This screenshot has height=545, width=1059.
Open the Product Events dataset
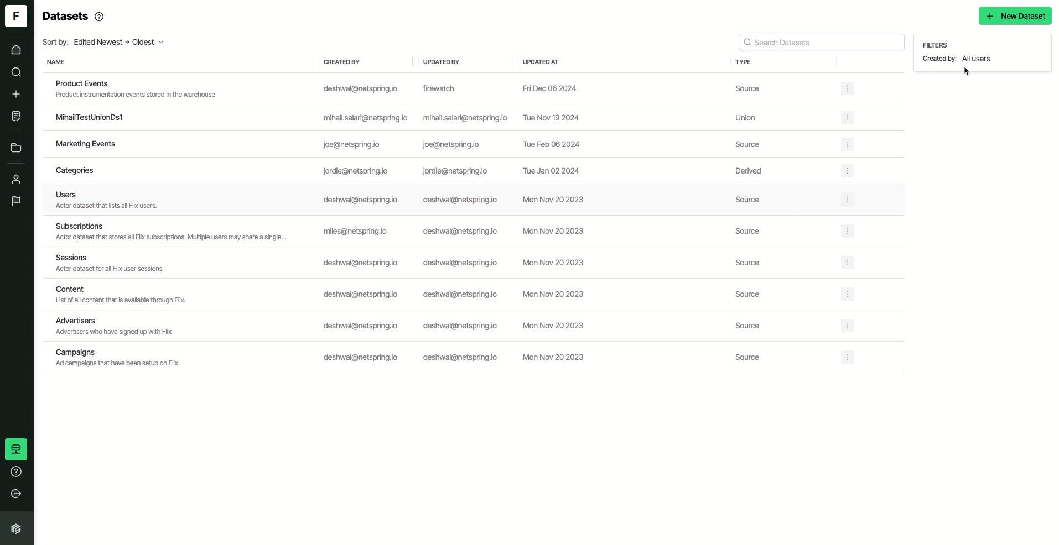point(81,83)
